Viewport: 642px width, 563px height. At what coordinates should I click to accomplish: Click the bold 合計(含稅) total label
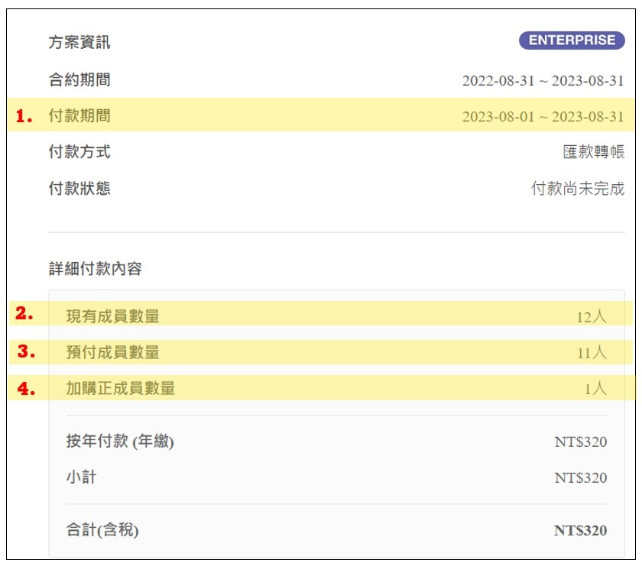[x=102, y=530]
